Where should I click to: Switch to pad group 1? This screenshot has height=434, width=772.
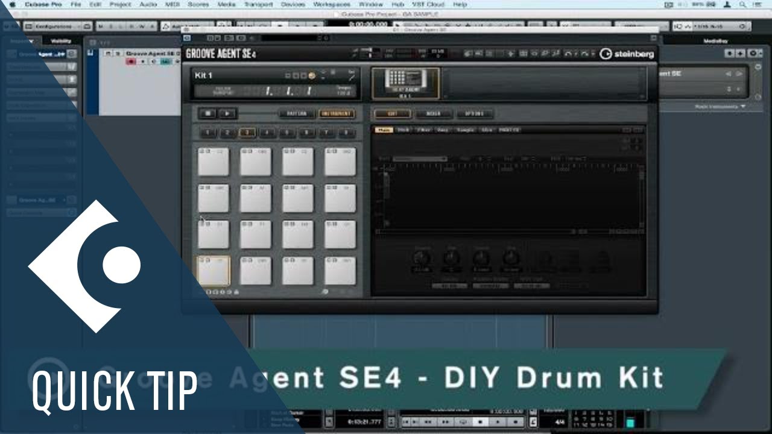tap(207, 133)
